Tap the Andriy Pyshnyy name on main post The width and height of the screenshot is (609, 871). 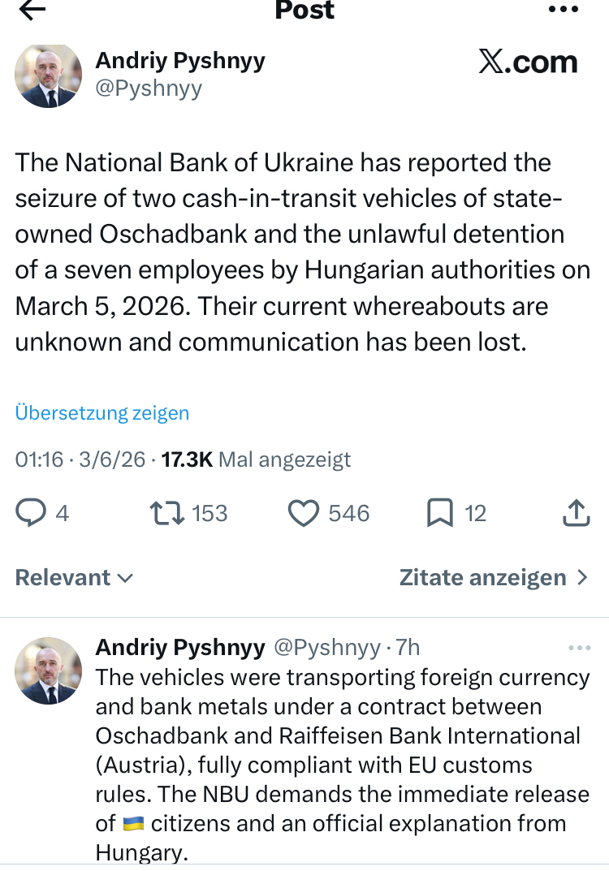pyautogui.click(x=180, y=60)
